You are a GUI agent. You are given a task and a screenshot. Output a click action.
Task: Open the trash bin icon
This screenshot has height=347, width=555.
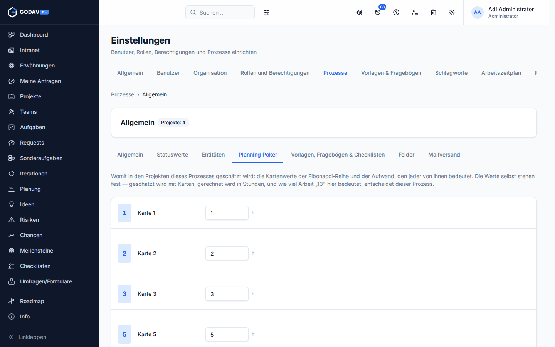tap(433, 12)
